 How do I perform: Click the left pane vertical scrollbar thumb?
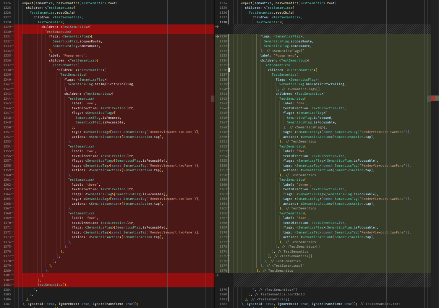click(x=212, y=98)
